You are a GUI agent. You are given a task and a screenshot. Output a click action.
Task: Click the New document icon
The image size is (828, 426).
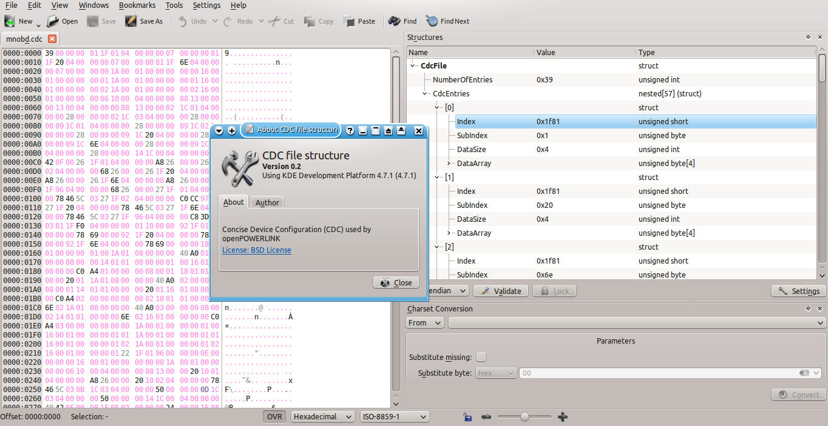[10, 21]
